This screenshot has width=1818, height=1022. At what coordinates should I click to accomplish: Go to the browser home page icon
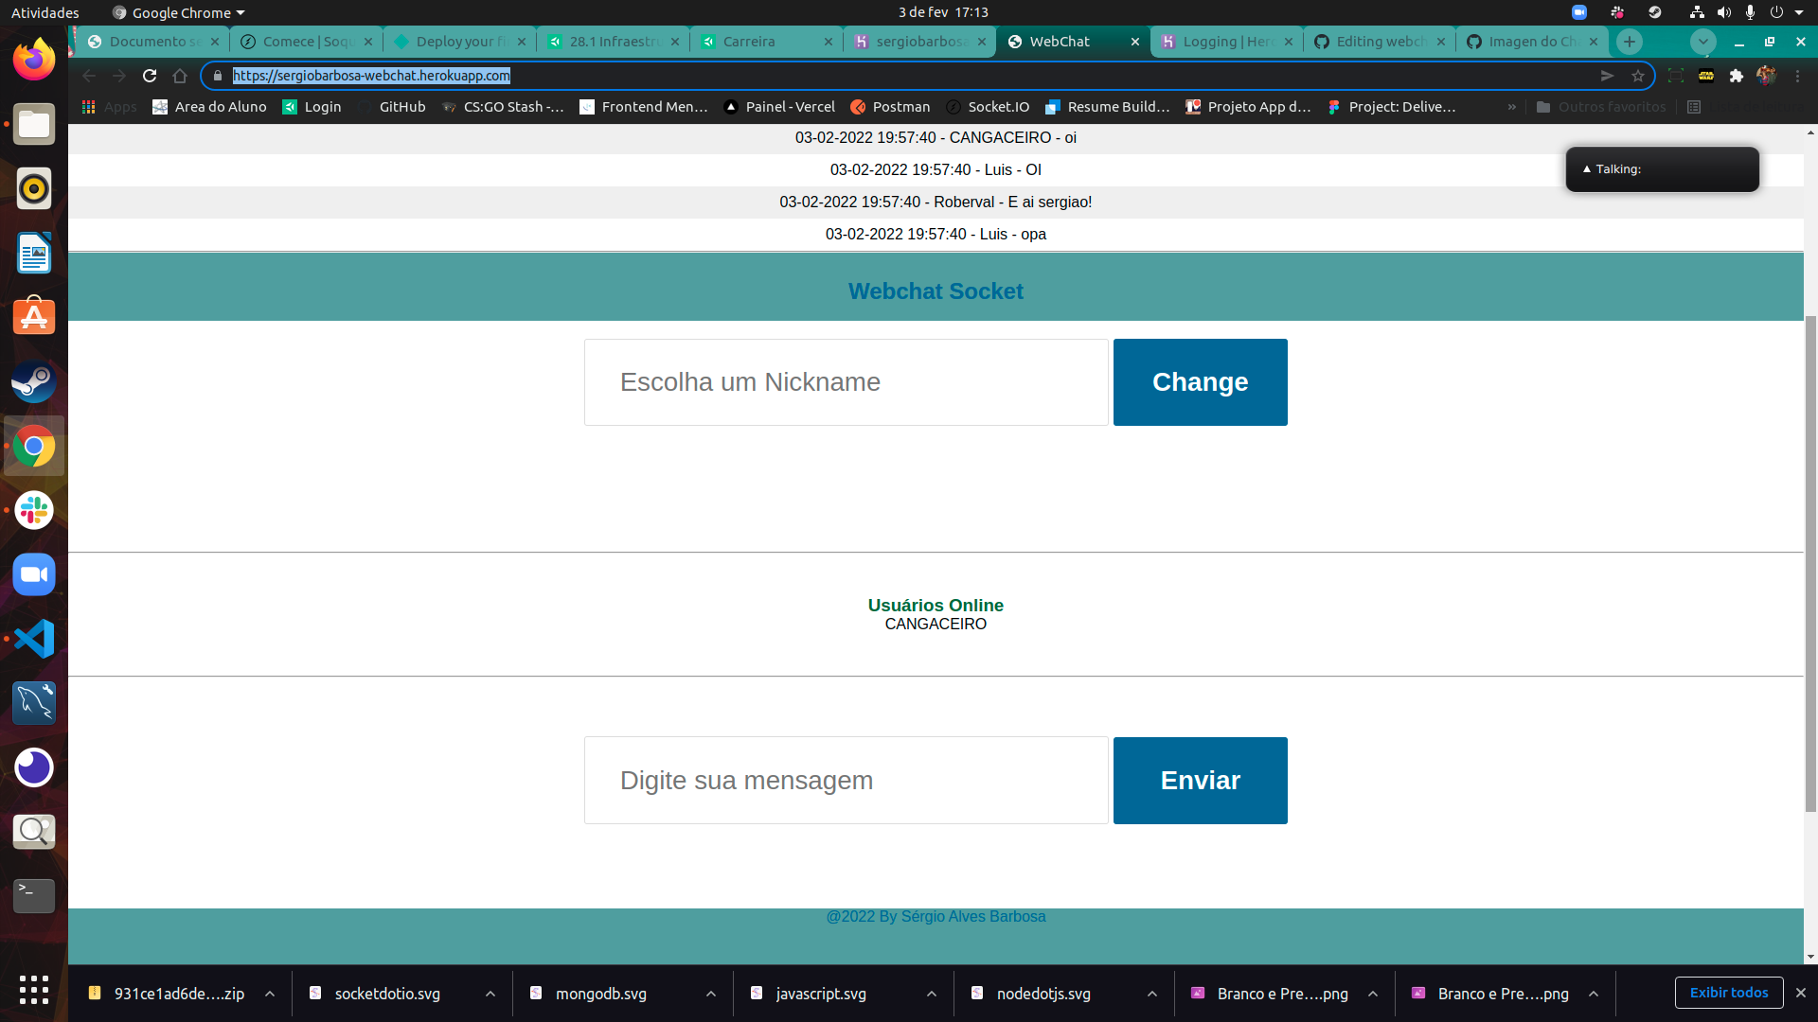pos(180,76)
